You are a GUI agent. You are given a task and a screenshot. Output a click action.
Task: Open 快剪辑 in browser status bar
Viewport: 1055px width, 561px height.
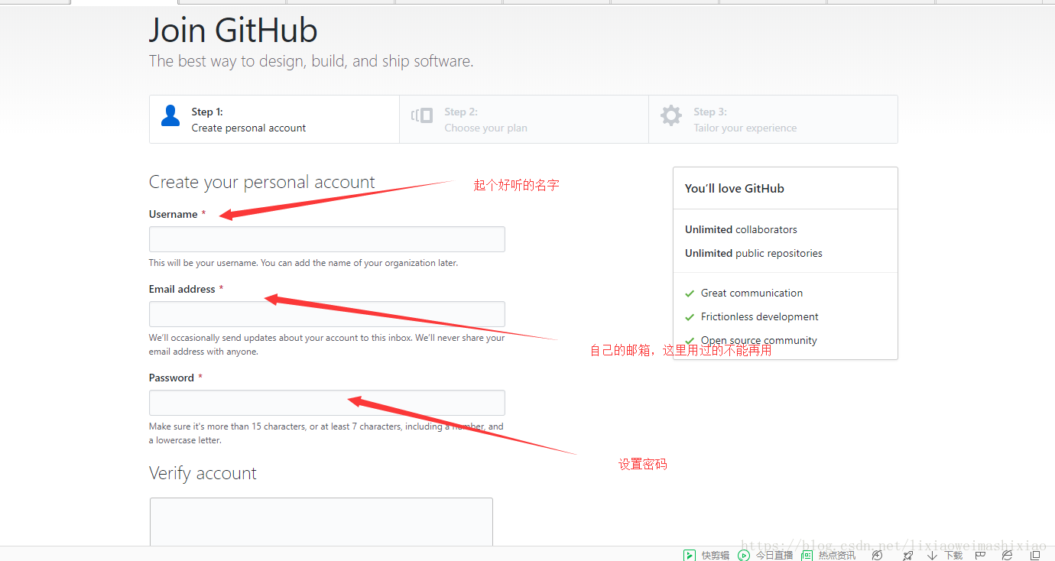[706, 555]
